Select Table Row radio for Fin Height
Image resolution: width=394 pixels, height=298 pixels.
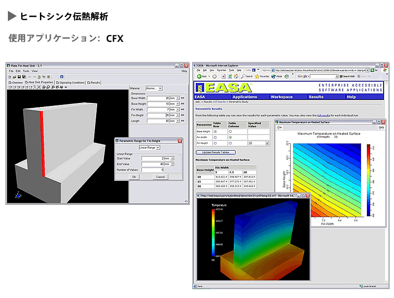(x=215, y=143)
